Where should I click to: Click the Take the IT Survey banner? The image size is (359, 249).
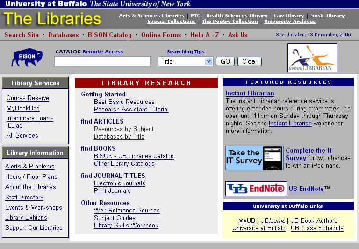coord(254,158)
